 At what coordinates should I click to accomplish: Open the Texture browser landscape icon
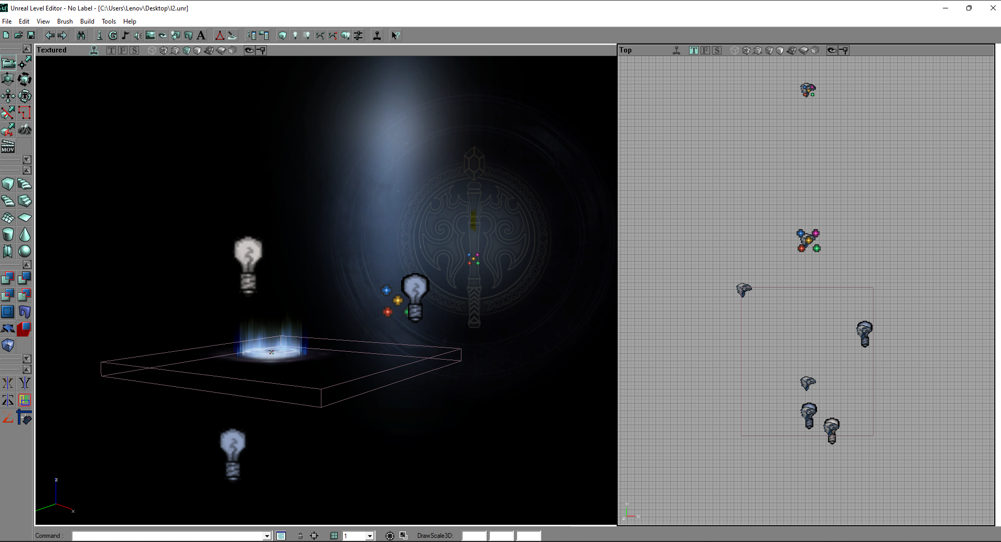(150, 35)
